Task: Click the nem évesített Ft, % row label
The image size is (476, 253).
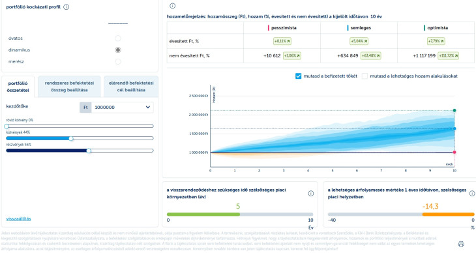Action: tap(190, 55)
